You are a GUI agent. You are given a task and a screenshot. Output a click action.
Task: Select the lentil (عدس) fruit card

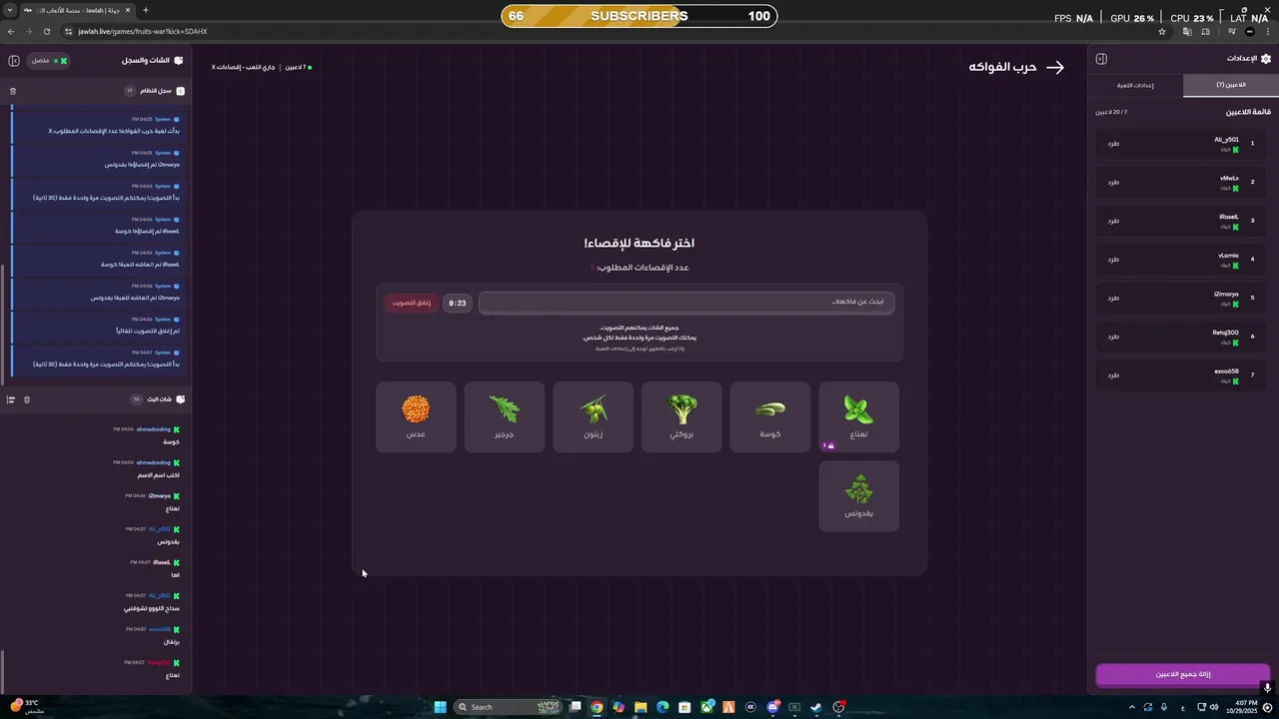tap(416, 416)
